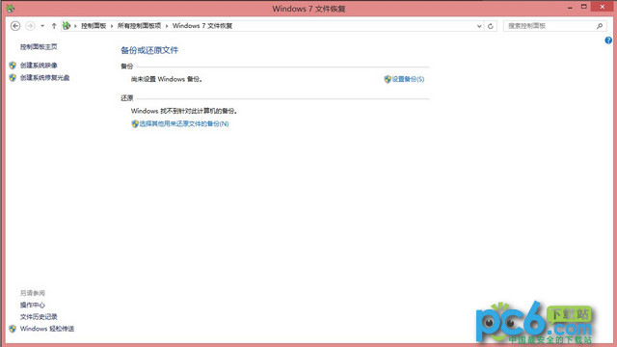617x347 pixels.
Task: Open 文件历史记录 link
Action: coord(39,317)
